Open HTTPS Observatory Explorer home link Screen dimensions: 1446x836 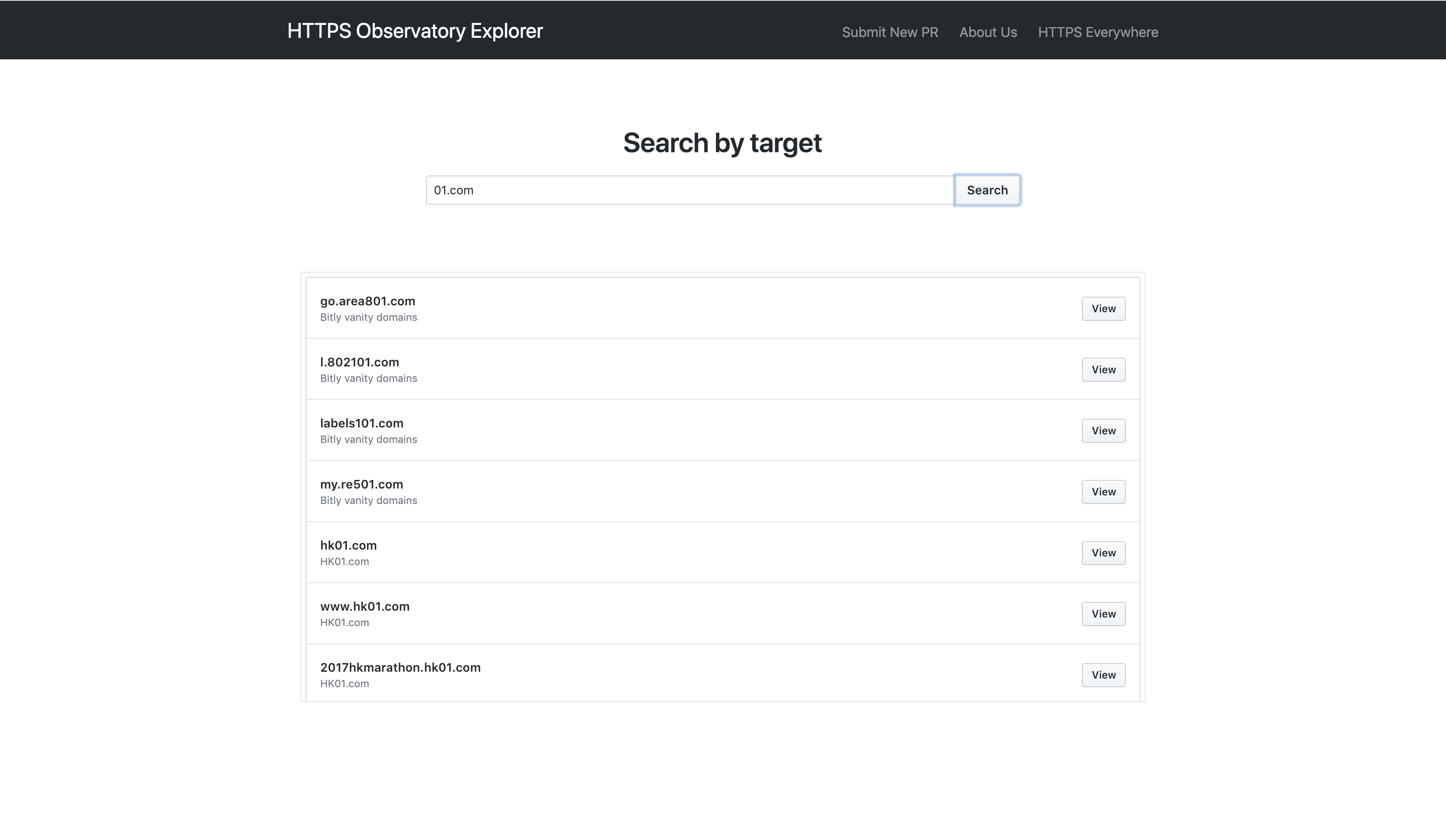[x=414, y=31]
